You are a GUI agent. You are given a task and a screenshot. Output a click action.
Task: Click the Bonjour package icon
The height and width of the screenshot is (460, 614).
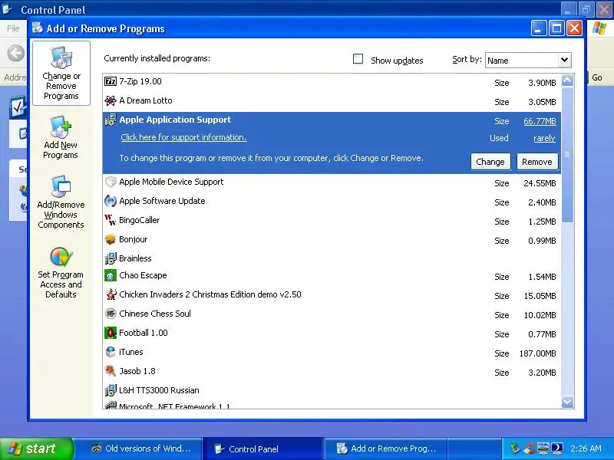pos(111,239)
